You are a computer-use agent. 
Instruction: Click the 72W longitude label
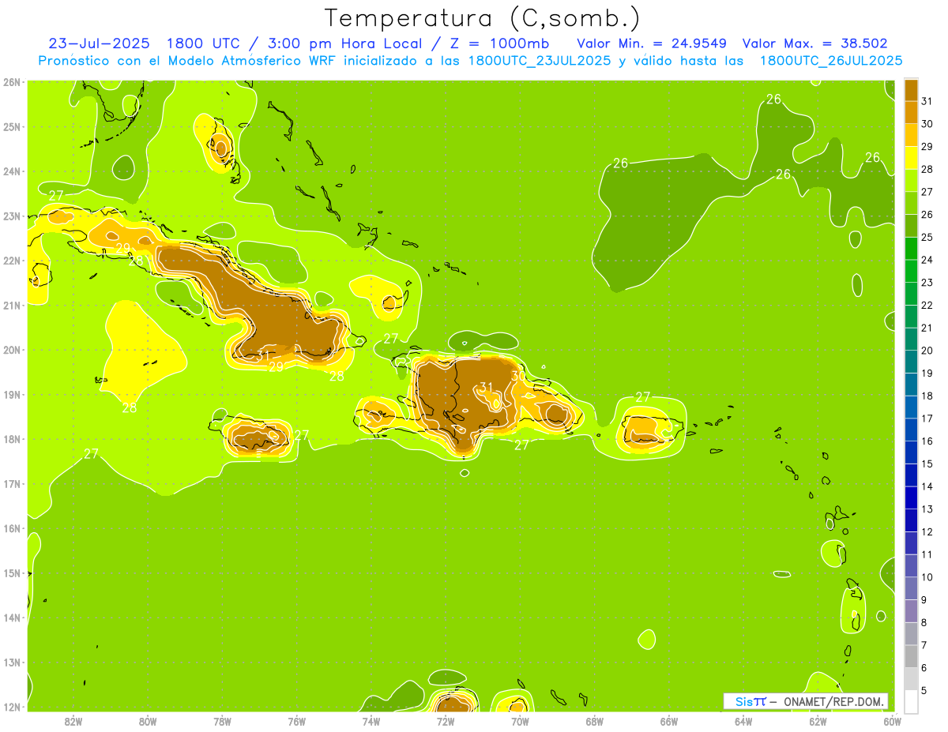click(446, 721)
